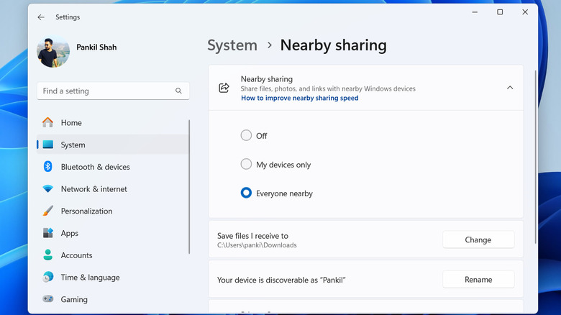
Task: Click Change button for save location
Action: 478,240
